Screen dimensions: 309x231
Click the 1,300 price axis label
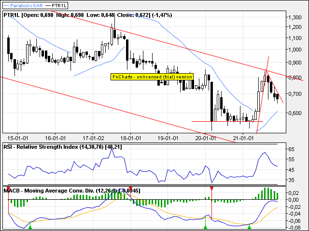[295, 17]
